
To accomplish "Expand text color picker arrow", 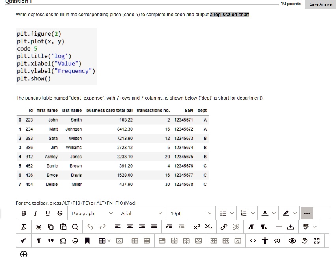I will 274,213.
